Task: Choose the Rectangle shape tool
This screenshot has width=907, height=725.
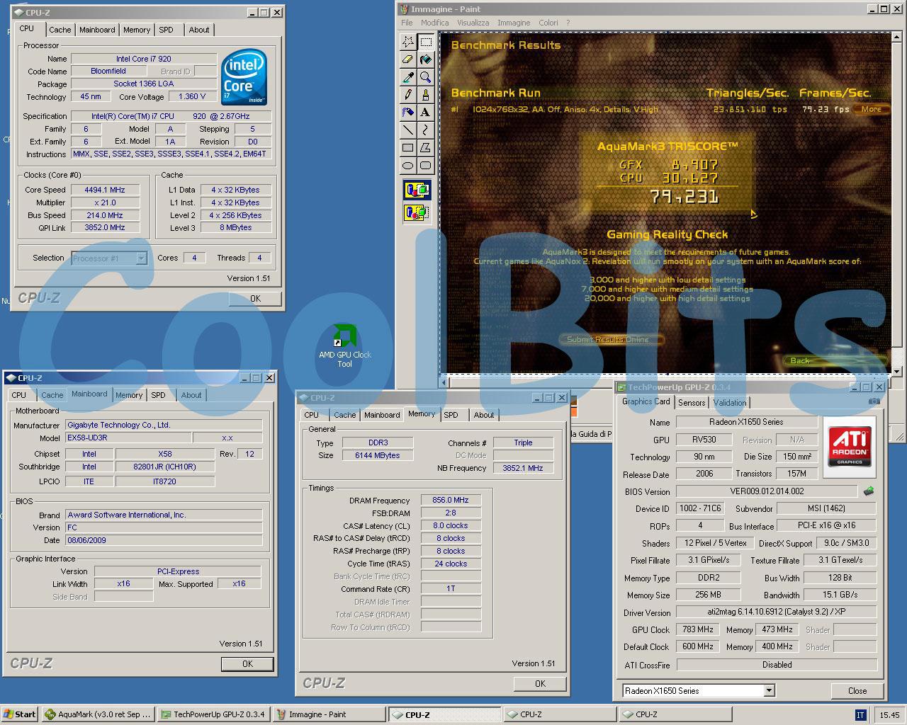Action: (408, 147)
